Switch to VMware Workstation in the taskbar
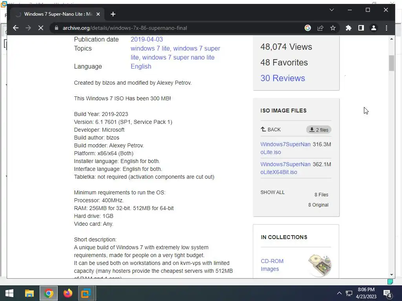This screenshot has height=301, width=402. (86, 293)
